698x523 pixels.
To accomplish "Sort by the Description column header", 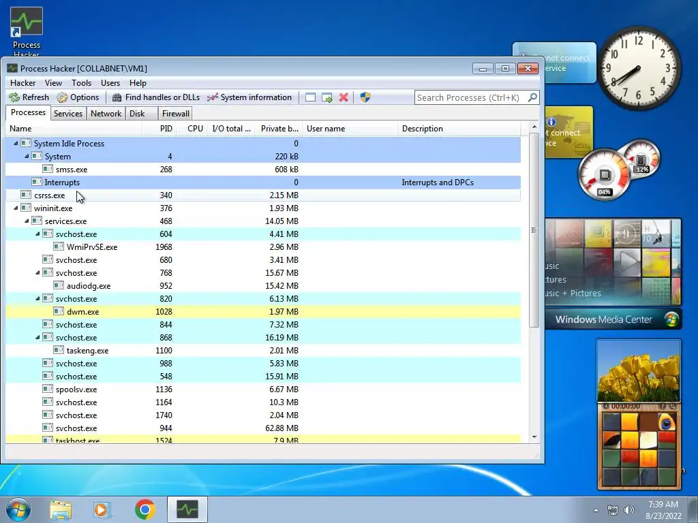I will [459, 129].
